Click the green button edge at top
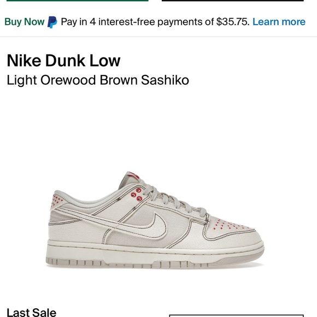This screenshot has width=317, height=317. (x=78, y=1)
